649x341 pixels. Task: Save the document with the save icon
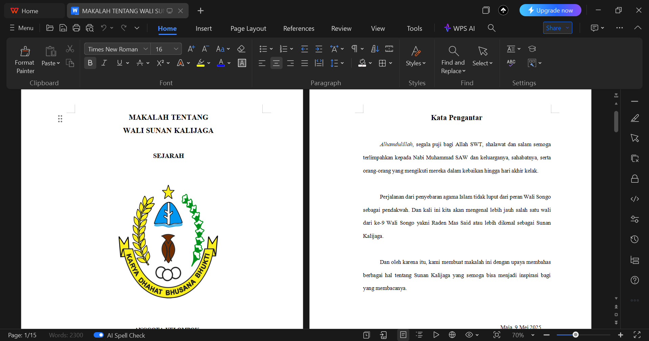(63, 28)
